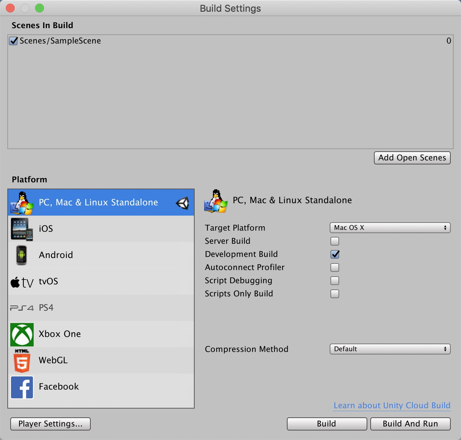
Task: Open Player Settings
Action: click(50, 424)
